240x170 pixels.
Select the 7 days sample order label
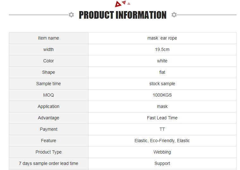pyautogui.click(x=48, y=163)
